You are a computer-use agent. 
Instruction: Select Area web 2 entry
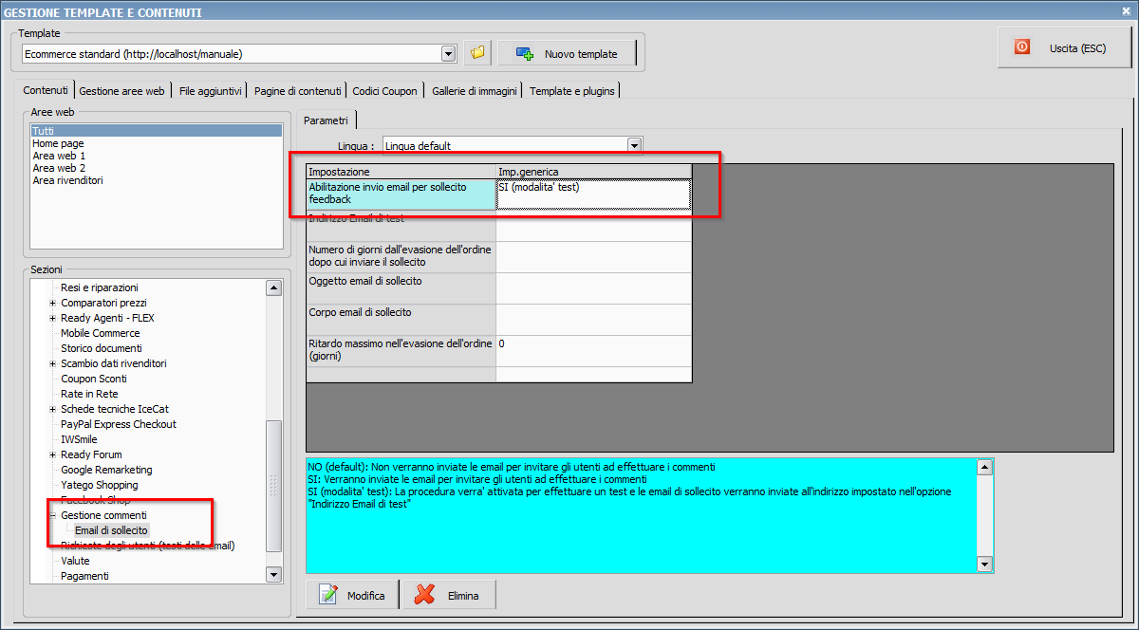[x=157, y=168]
